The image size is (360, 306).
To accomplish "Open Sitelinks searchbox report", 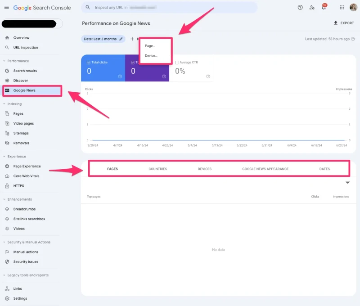I will point(29,219).
